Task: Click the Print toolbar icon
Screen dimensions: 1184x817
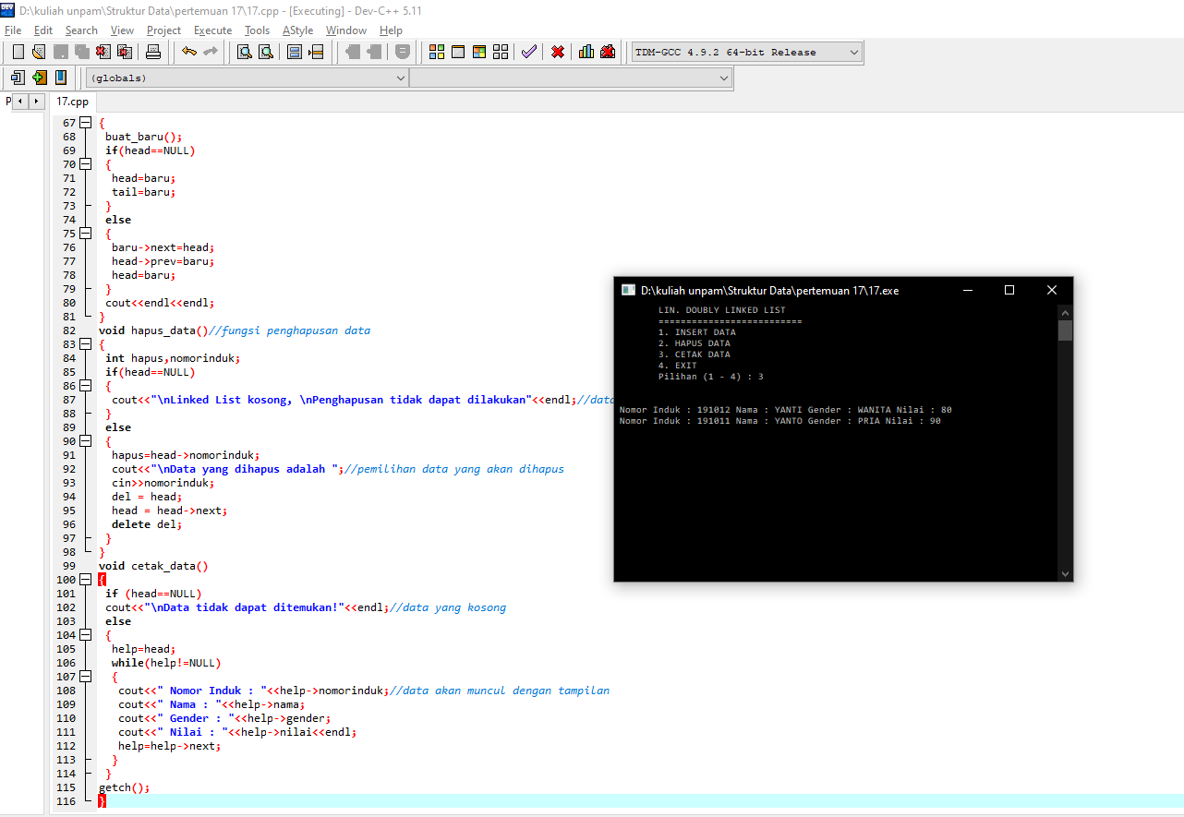Action: coord(153,52)
